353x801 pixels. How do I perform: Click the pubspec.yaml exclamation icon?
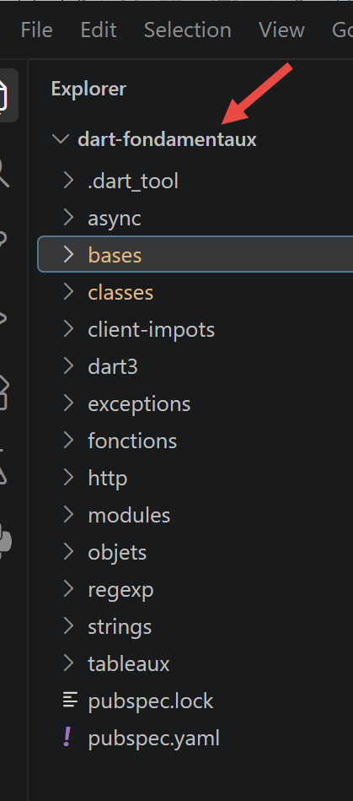point(67,738)
